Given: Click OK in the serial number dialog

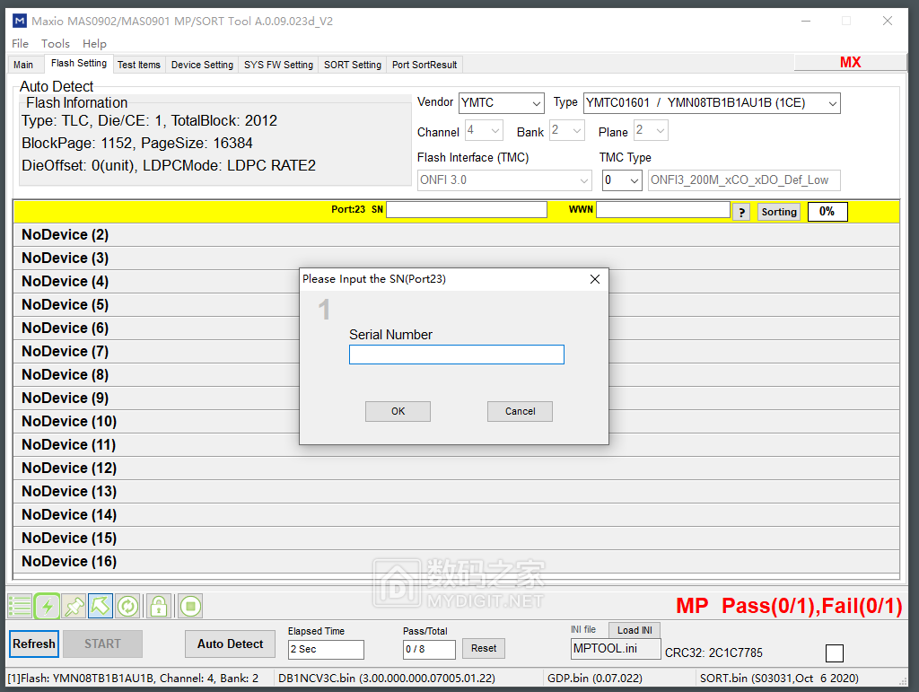Looking at the screenshot, I should 398,411.
